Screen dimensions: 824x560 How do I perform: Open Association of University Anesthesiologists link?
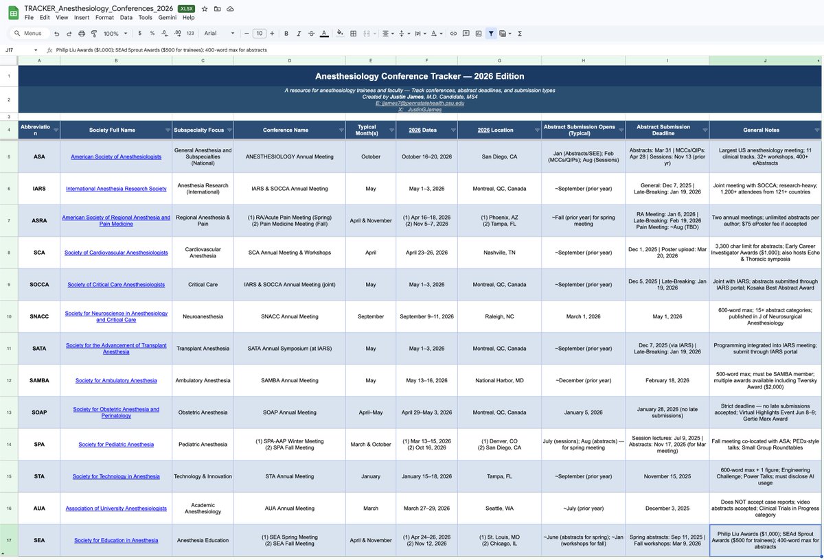[x=116, y=509]
